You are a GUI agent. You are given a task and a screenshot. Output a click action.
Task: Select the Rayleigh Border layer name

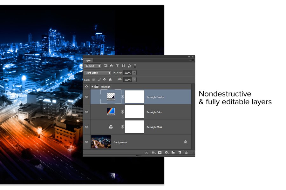tap(155, 97)
